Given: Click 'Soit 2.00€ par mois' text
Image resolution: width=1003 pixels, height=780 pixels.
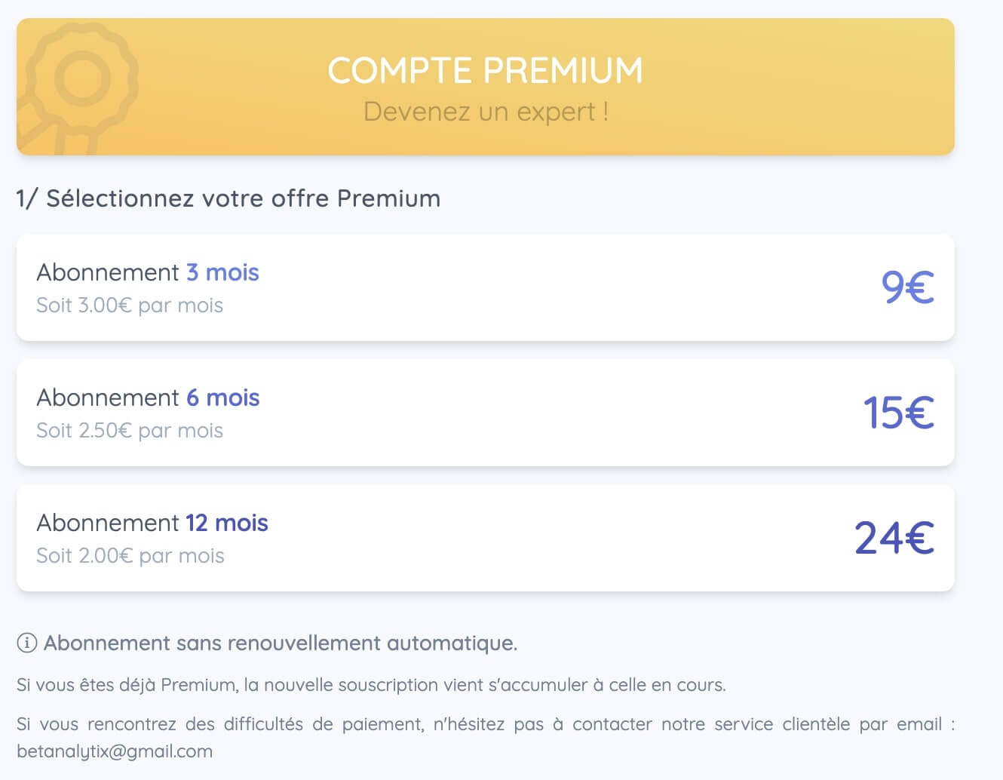Looking at the screenshot, I should (x=130, y=556).
